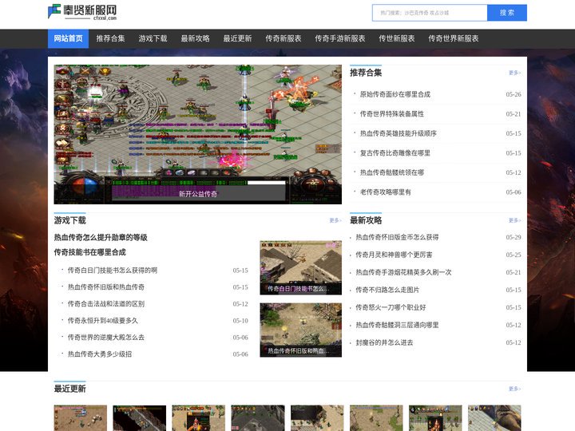Click the 游戏下载 section heading
Viewport: 575px width, 431px height.
click(69, 220)
